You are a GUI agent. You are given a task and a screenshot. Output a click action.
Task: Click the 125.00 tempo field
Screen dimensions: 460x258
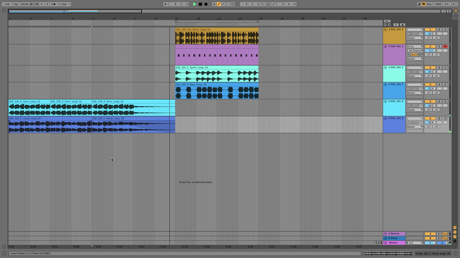click(24, 4)
